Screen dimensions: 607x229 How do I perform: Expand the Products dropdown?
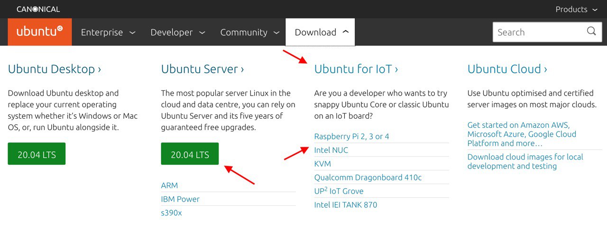pyautogui.click(x=576, y=9)
